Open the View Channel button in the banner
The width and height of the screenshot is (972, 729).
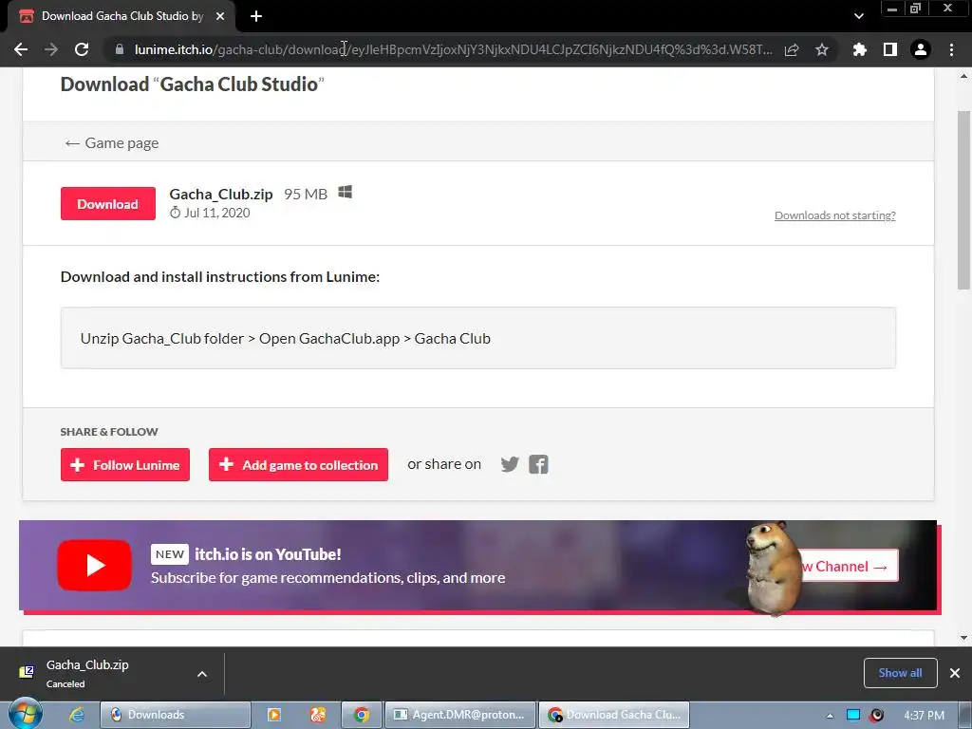(848, 566)
